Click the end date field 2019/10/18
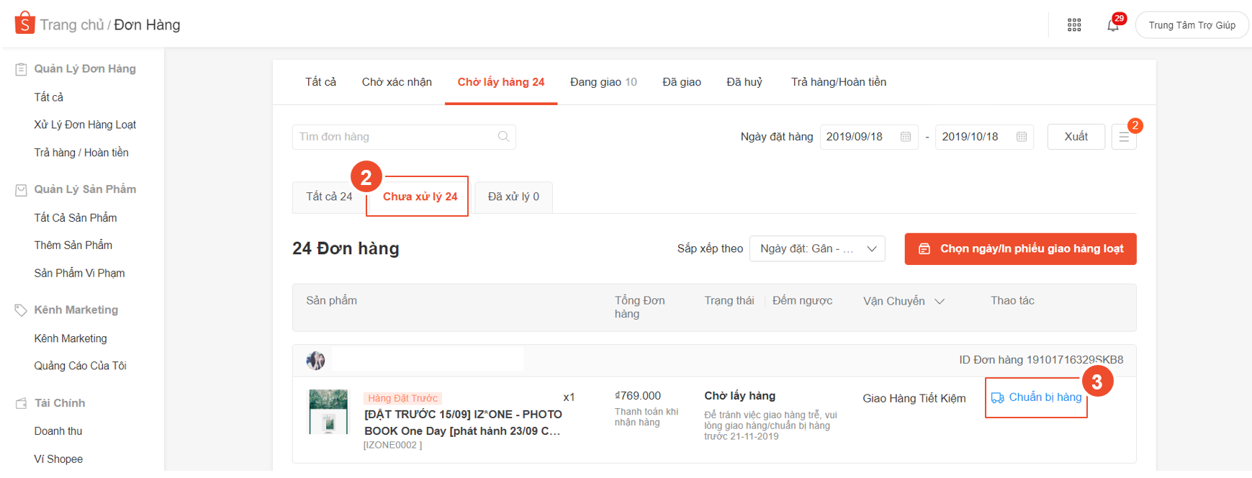 984,137
